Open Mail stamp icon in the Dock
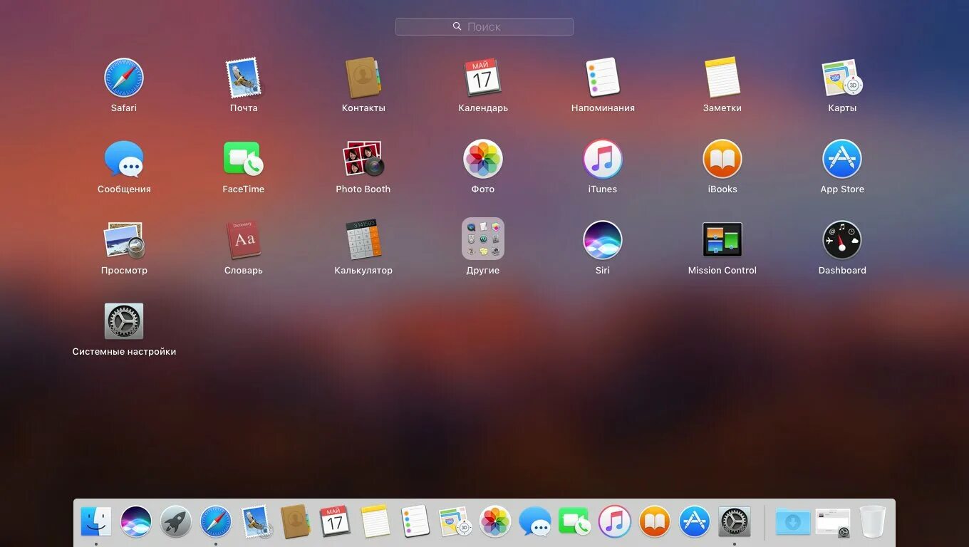 point(256,522)
